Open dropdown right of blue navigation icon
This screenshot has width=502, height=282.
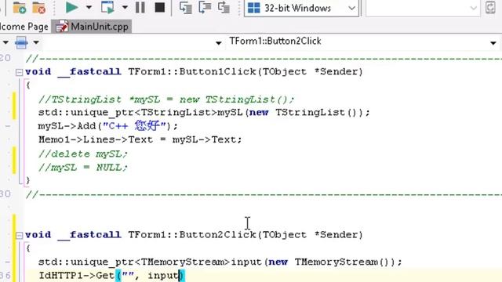pyautogui.click(x=36, y=42)
